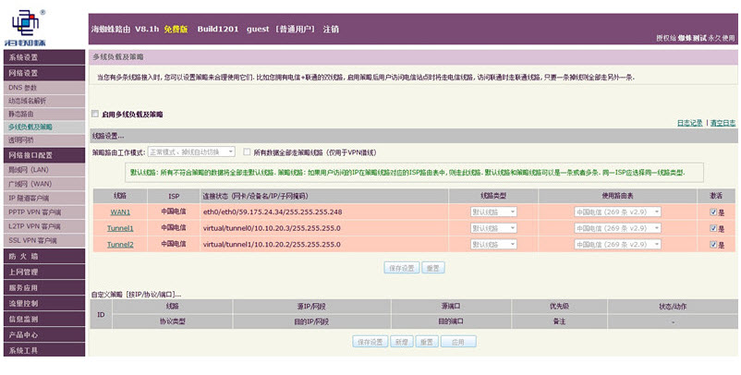Toggle 所有数据全部走策略线路 checkbox

point(246,151)
